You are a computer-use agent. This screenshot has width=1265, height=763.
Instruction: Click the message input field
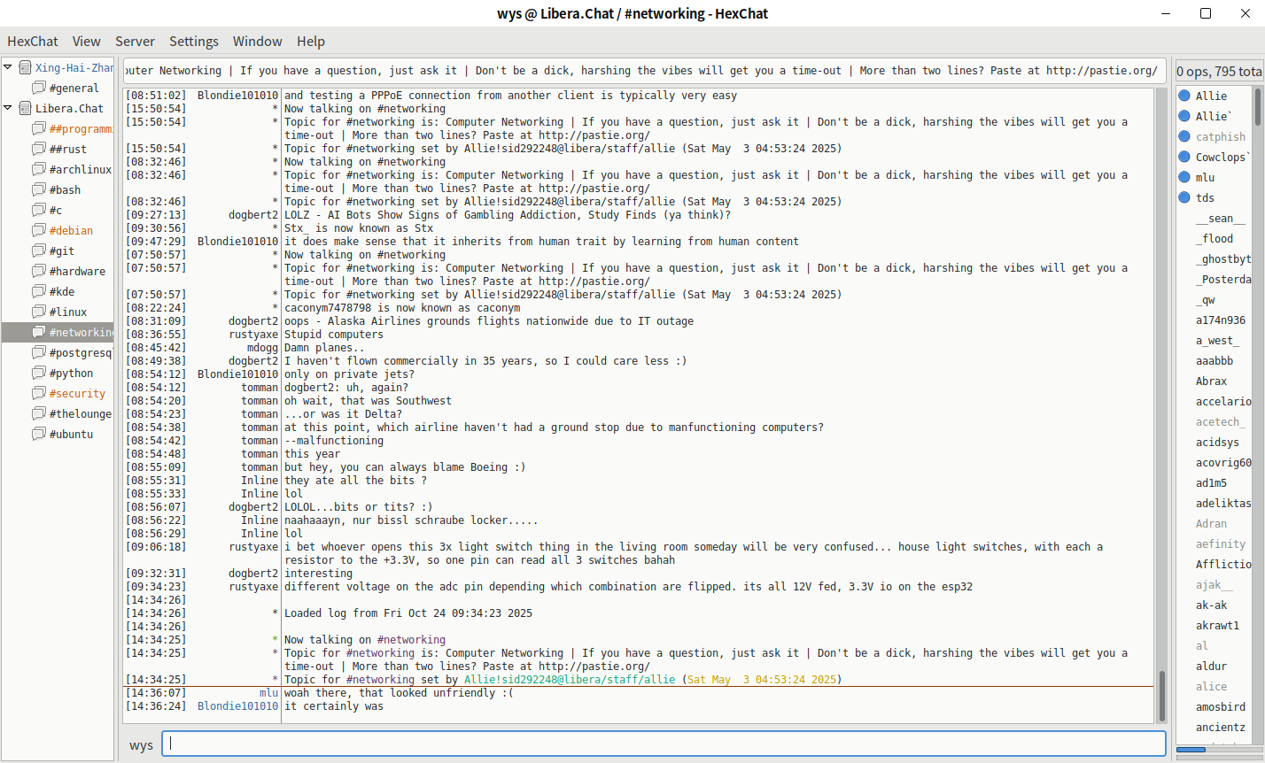(664, 744)
